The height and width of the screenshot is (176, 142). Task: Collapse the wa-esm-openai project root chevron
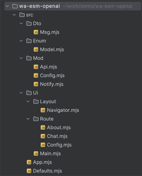tap(7, 6)
